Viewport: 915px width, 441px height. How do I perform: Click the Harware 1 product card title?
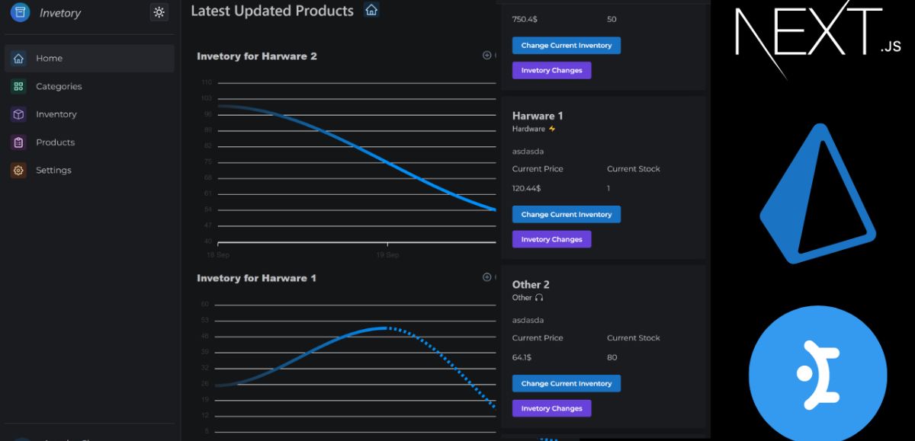[537, 116]
